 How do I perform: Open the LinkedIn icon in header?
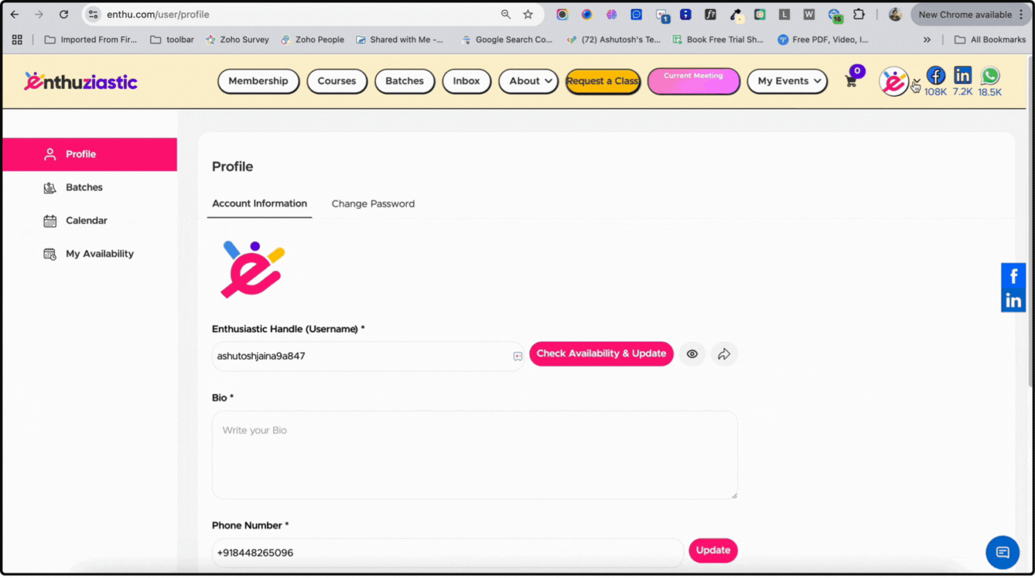click(x=962, y=76)
